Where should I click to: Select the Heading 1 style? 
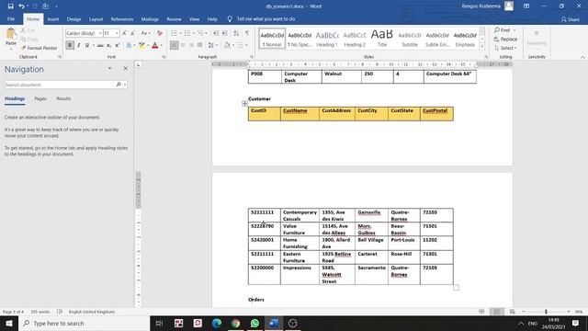point(327,39)
